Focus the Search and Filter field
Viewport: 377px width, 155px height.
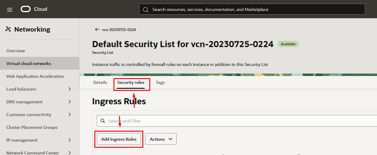point(237,121)
